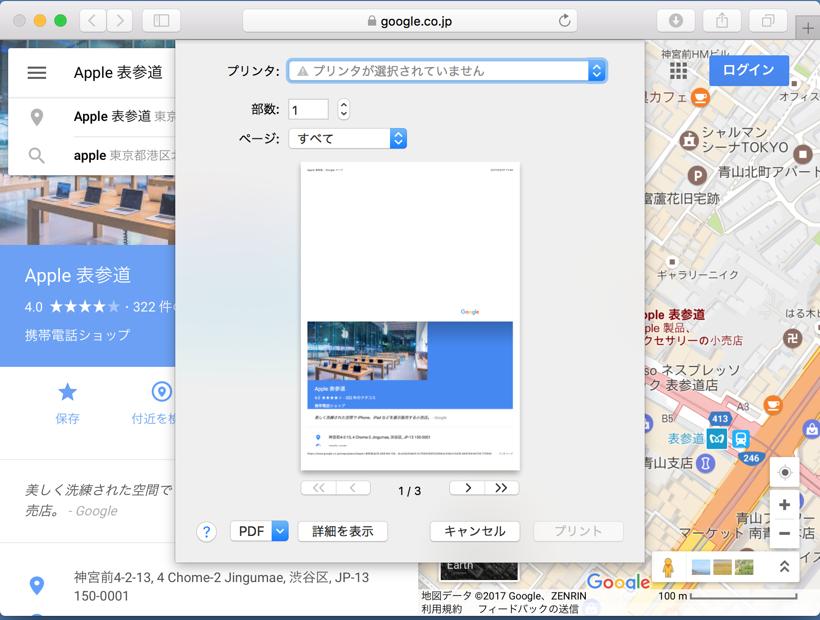Open Safari downloads icon
The image size is (820, 620).
click(676, 20)
